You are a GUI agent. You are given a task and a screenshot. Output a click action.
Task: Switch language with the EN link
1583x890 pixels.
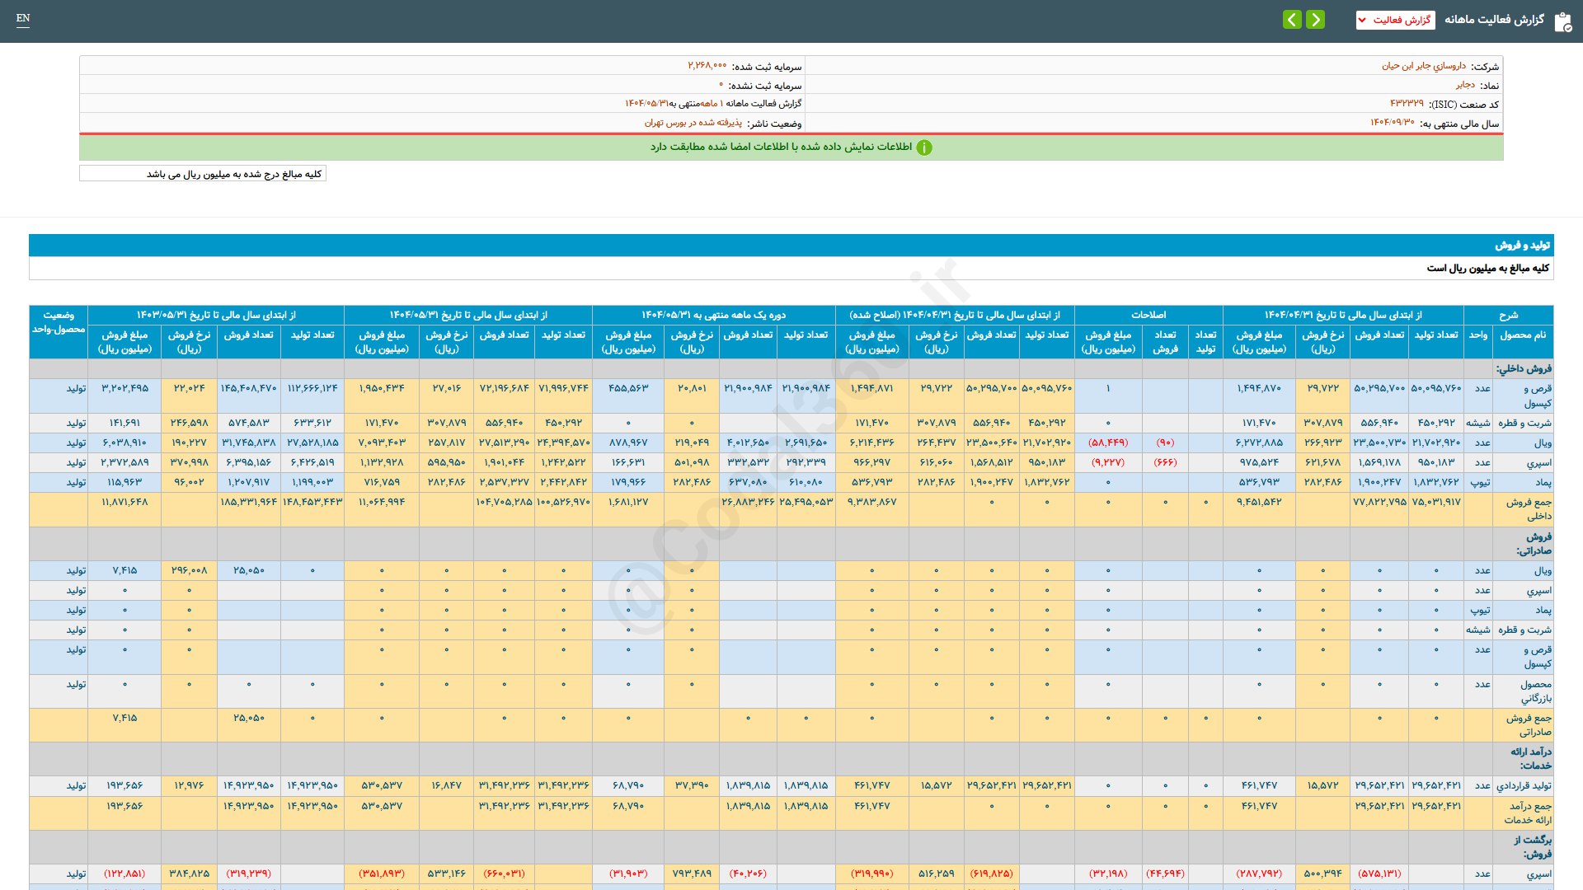coord(23,18)
